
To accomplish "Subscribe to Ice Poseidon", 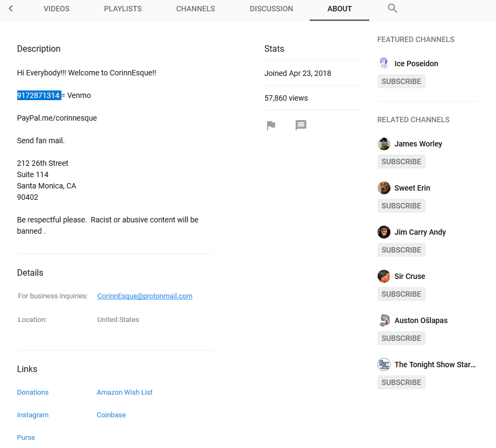I will [x=401, y=81].
